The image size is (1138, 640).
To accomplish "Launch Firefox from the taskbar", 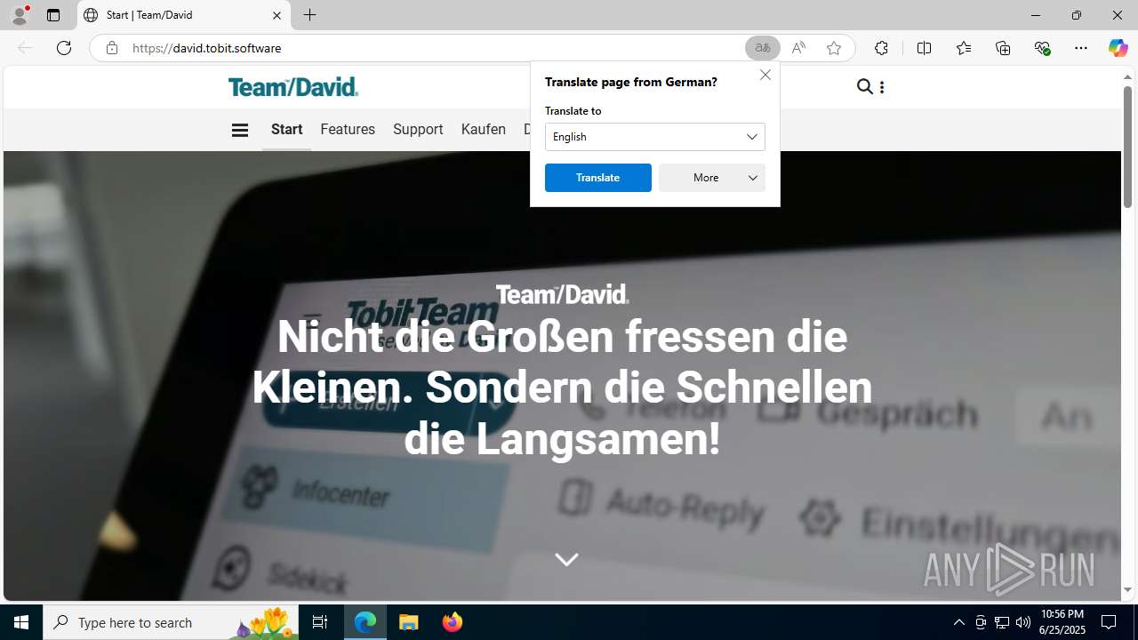I will tap(453, 622).
